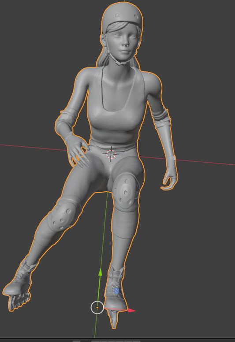Click the blue square gizmo plane handle
Image resolution: width=235 pixels, height=342 pixels.
click(x=116, y=291)
